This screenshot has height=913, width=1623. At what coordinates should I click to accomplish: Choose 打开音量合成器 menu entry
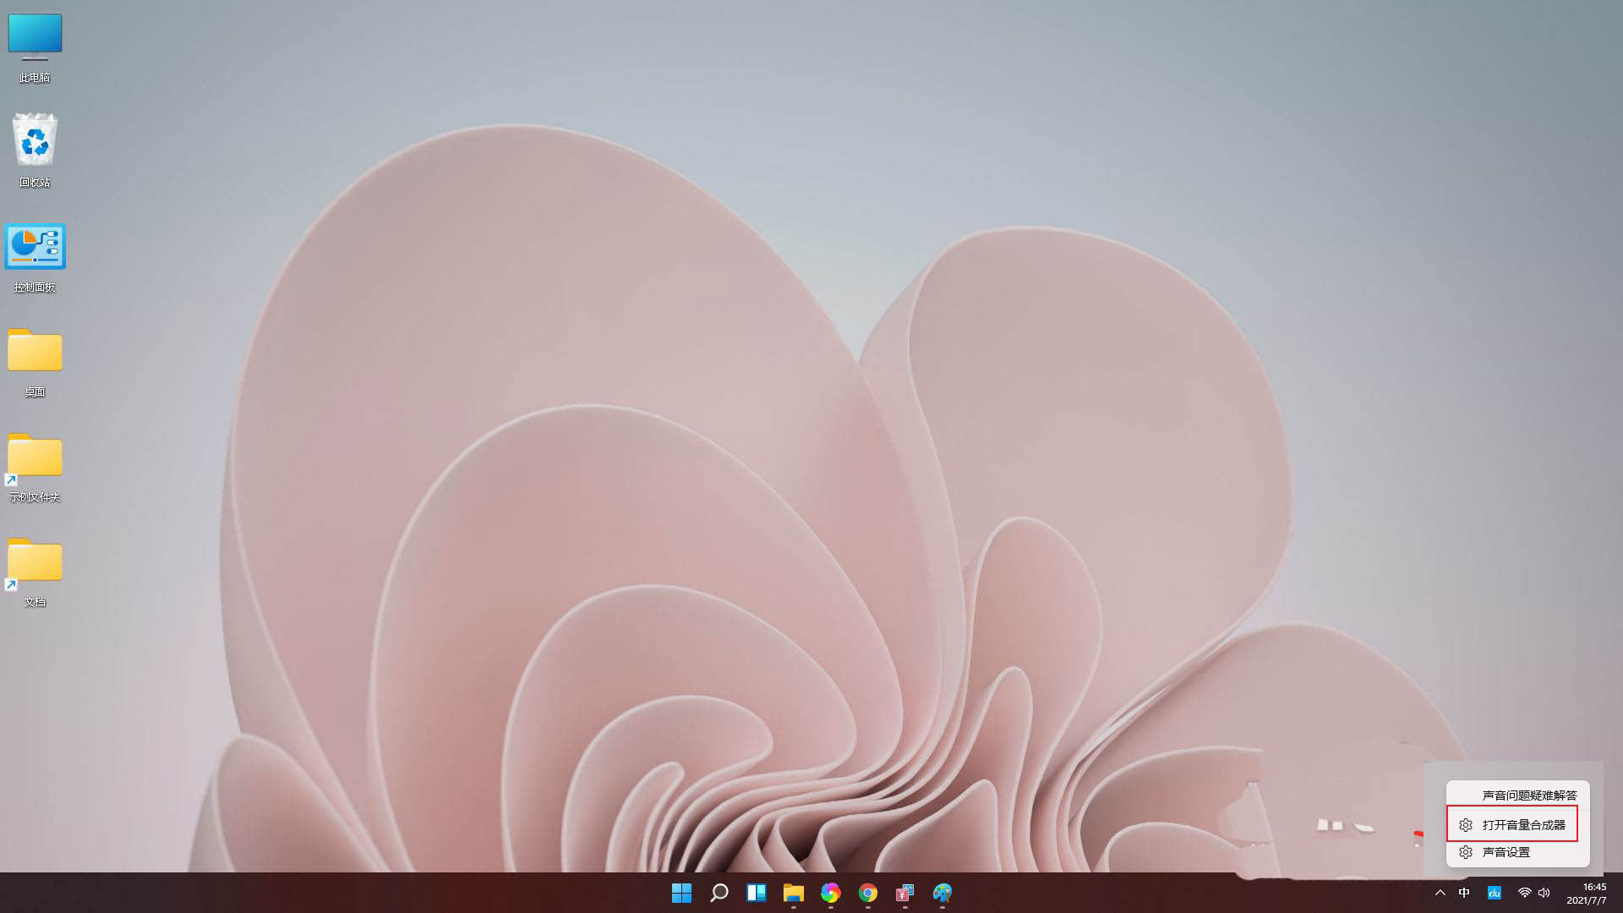pos(1512,824)
